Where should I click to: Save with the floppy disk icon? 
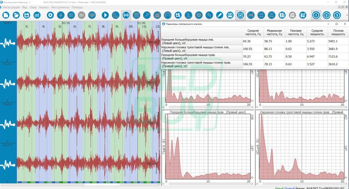[26, 15]
